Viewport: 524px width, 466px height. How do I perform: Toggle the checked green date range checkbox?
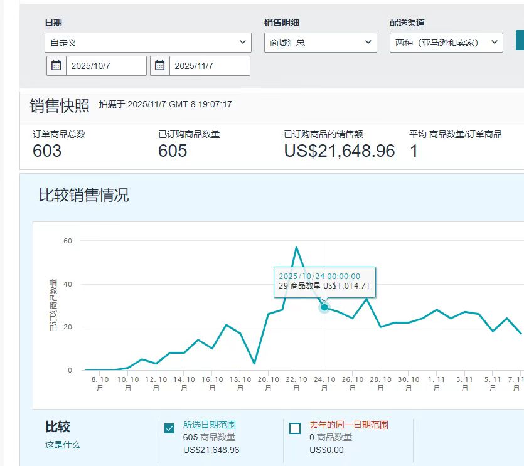pos(169,428)
